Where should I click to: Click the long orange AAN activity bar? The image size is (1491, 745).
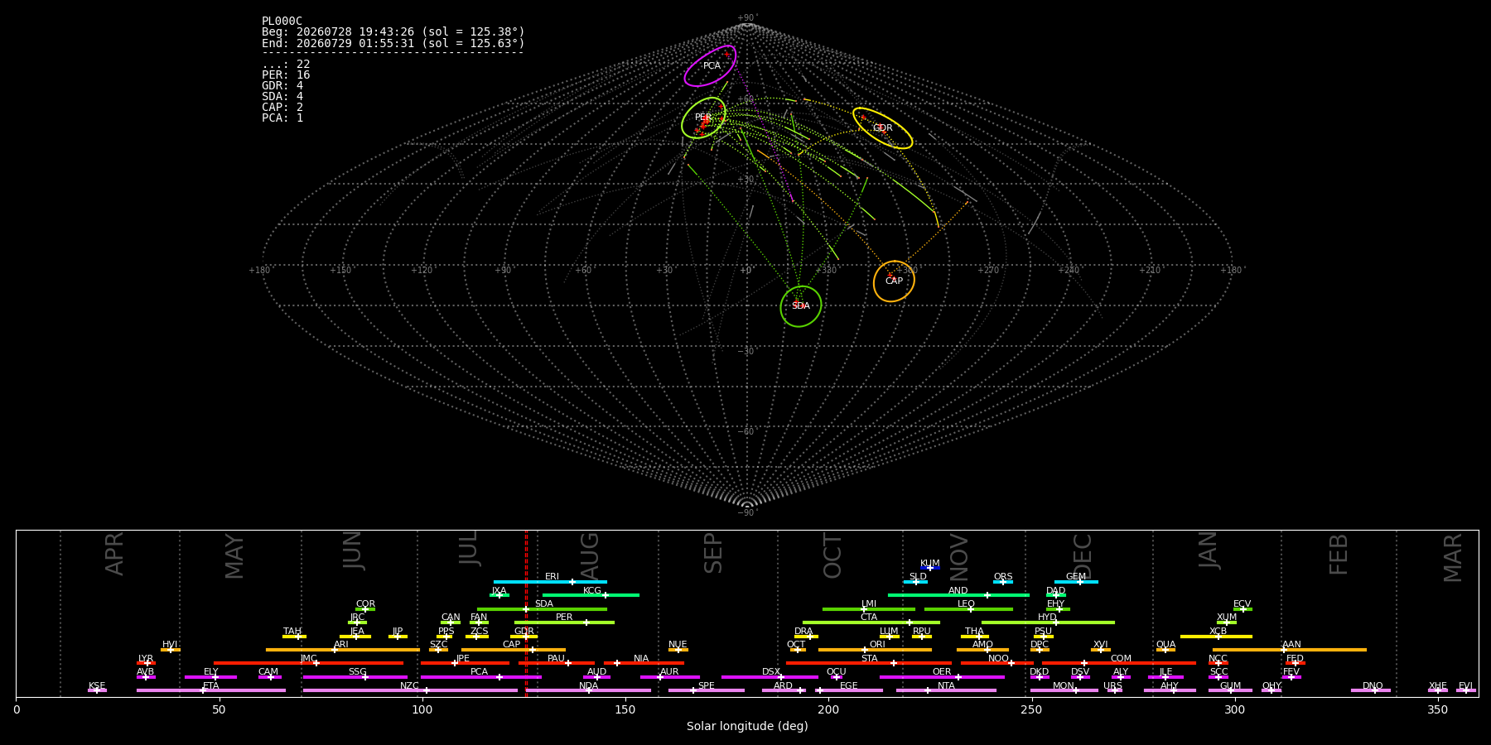click(x=1290, y=650)
